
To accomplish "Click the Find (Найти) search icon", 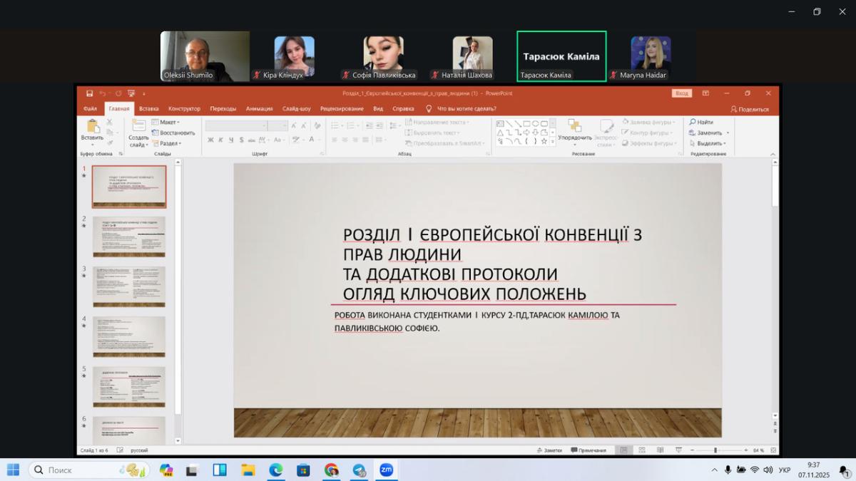I will pos(693,123).
